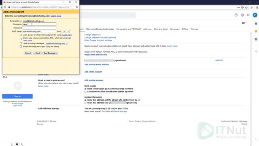Click into the POP Server field
Screen dimensions: 259x146
pyautogui.click(x=39, y=32)
